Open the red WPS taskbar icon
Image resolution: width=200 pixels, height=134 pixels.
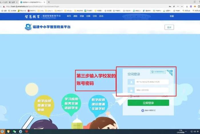click(27, 131)
